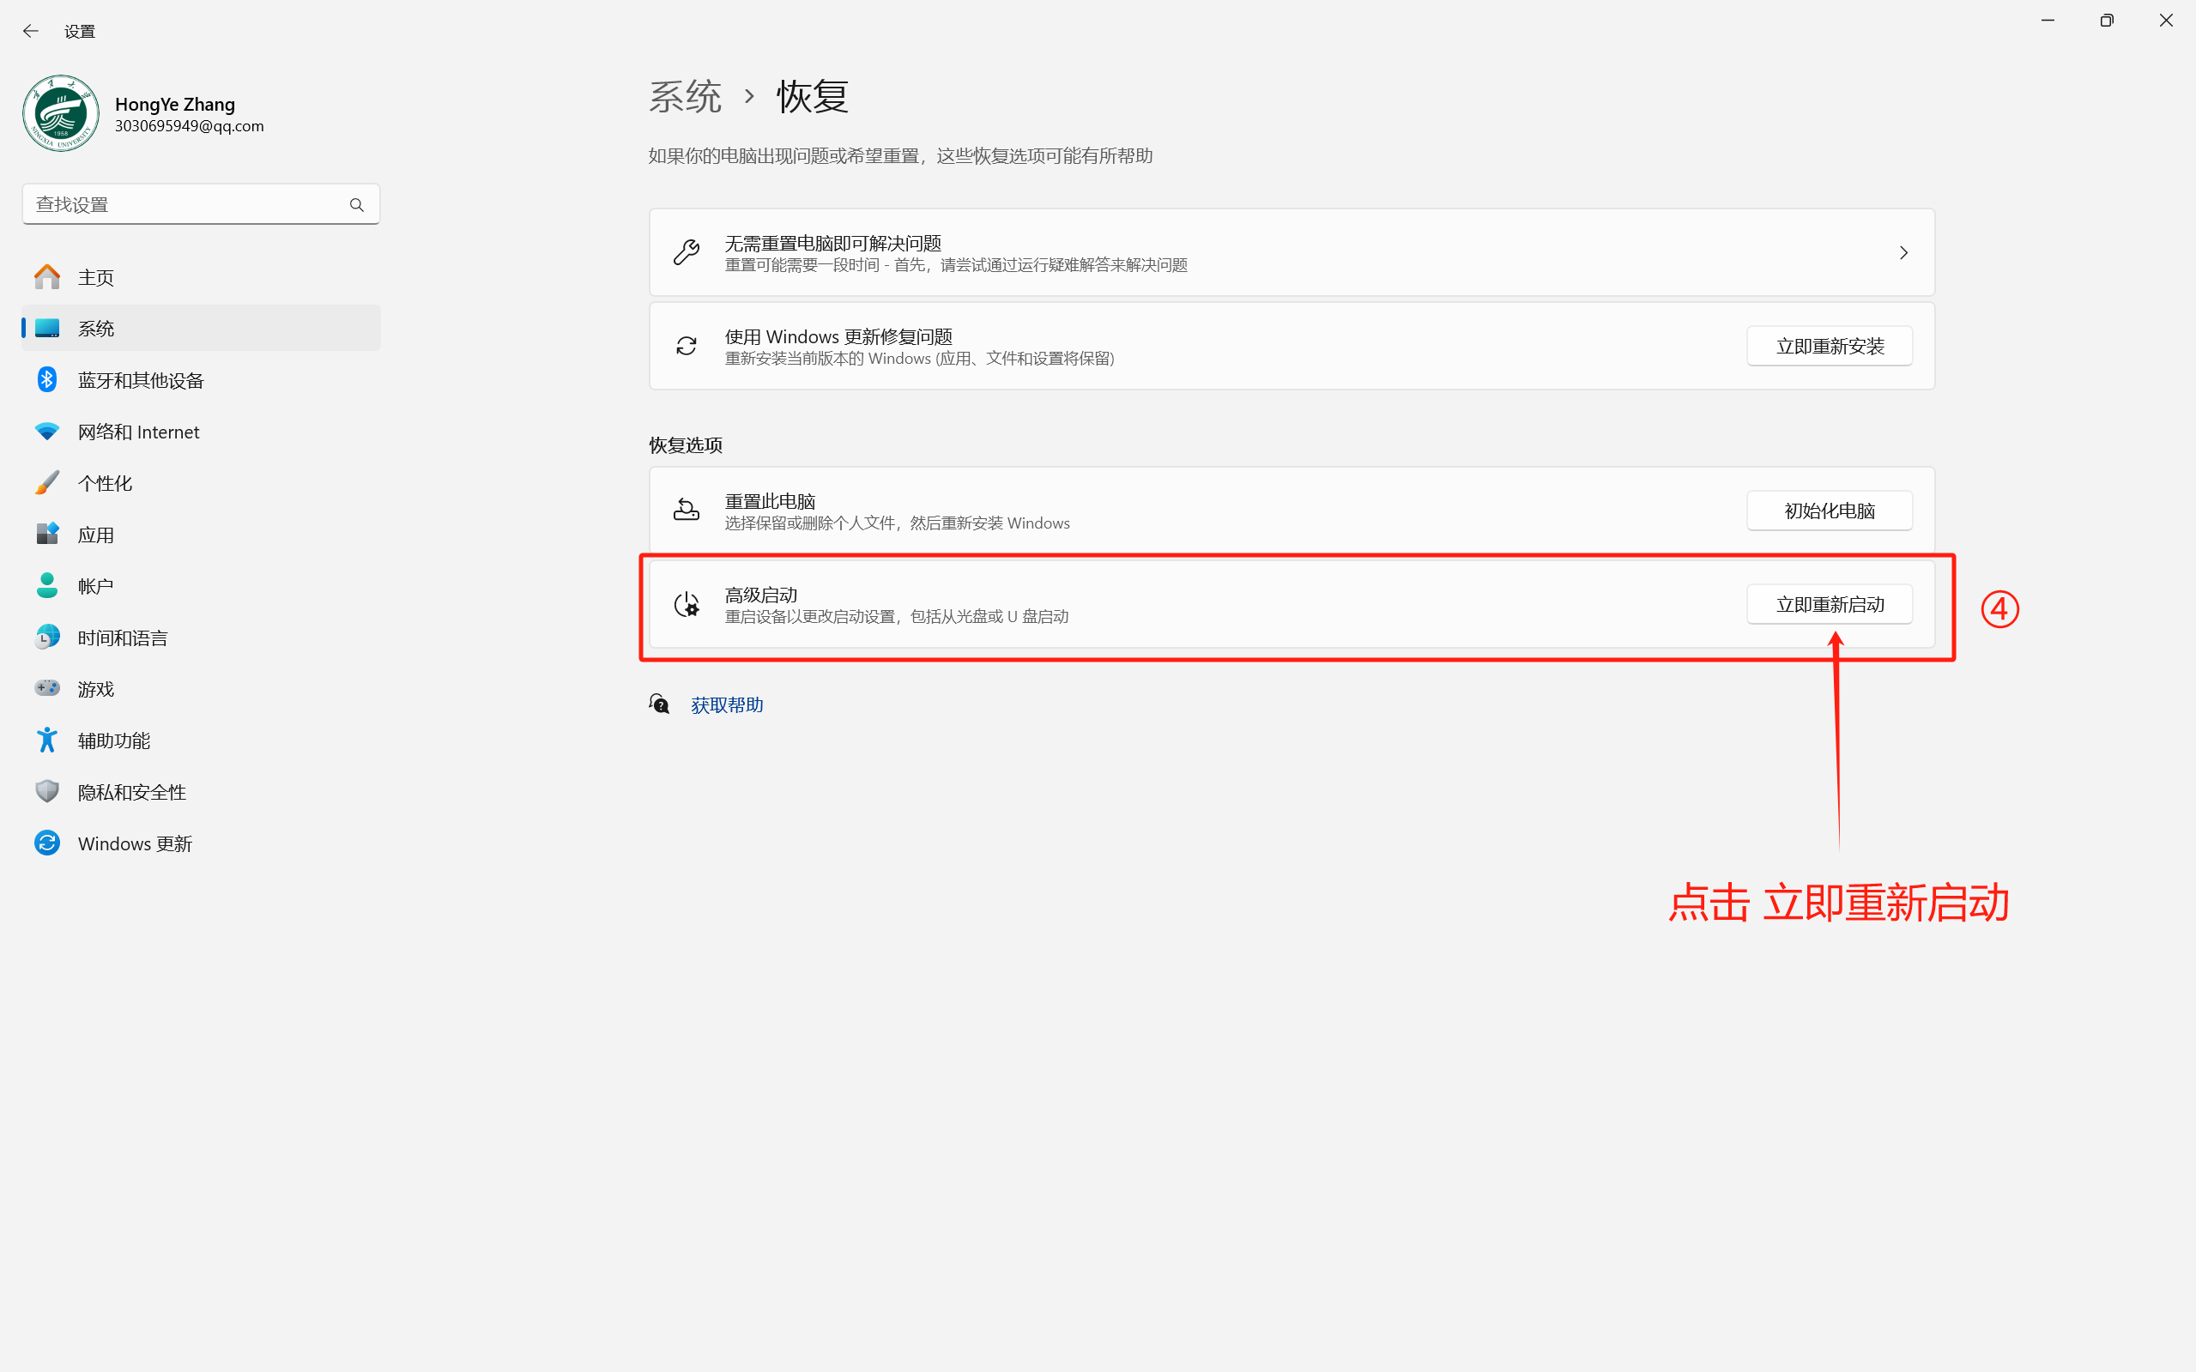2196x1372 pixels.
Task: Click the search magnifier icon
Action: 357,205
